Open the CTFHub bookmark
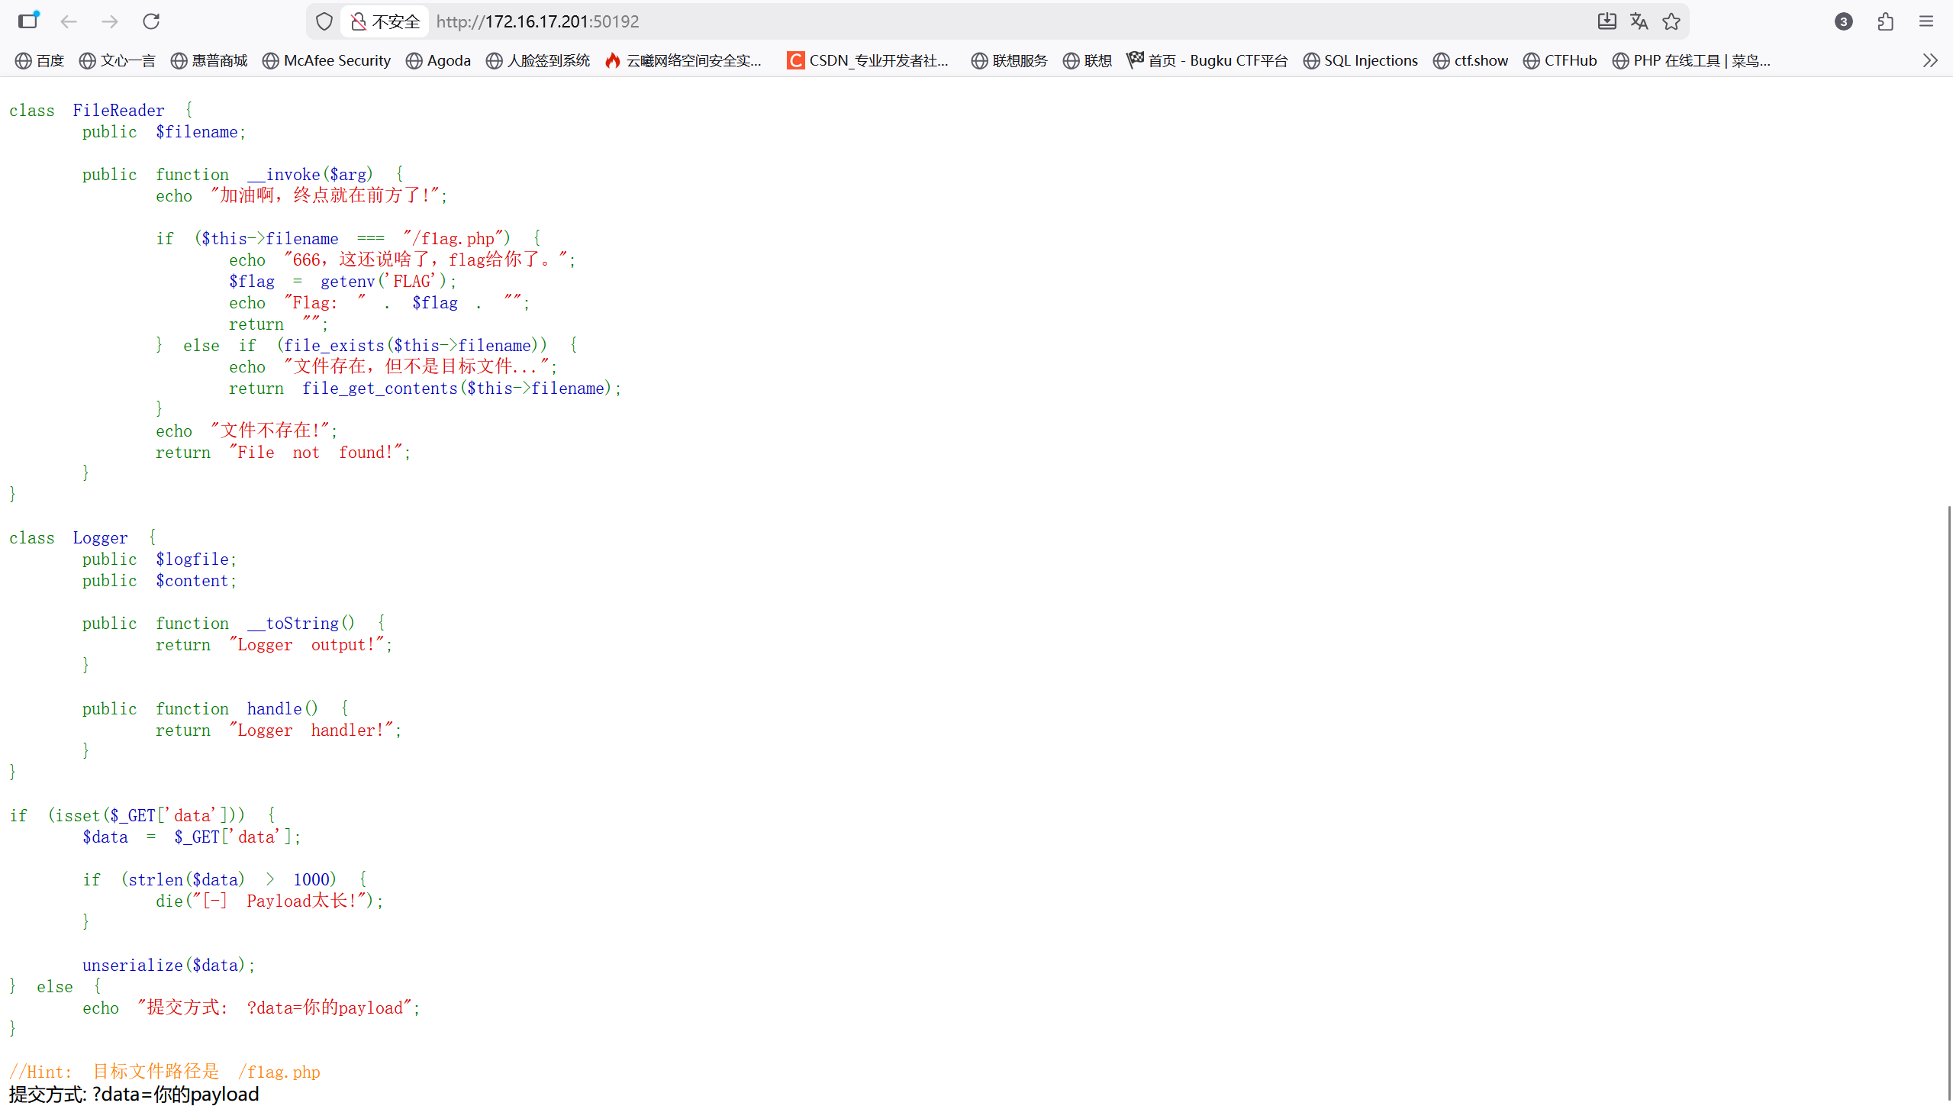This screenshot has height=1106, width=1953. tap(1560, 60)
